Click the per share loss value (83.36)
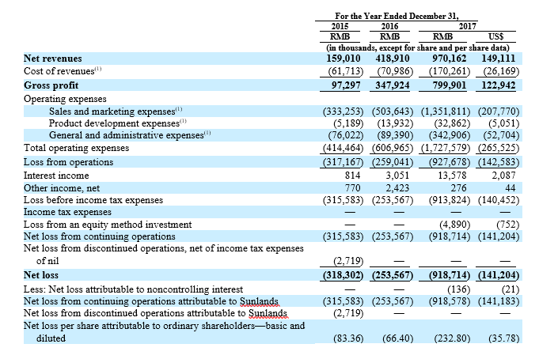 click(348, 338)
